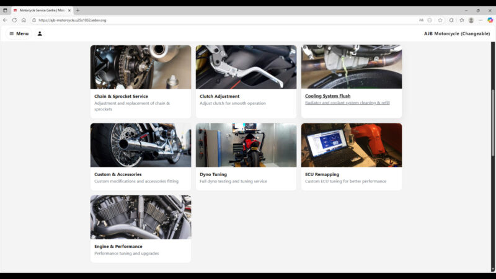Screen dimensions: 496x279
Task: Refresh the page with reload icon
Action: pos(14,20)
